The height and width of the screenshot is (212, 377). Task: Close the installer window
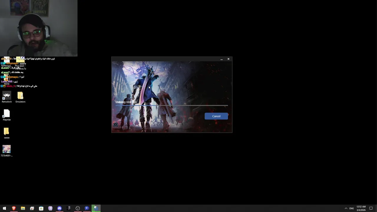coord(228,59)
